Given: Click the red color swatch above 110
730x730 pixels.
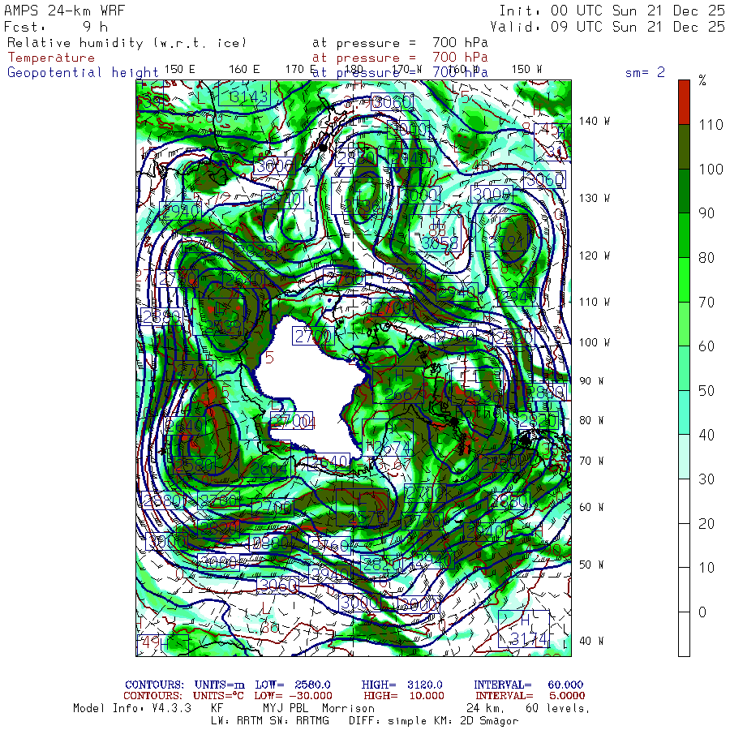Looking at the screenshot, I should (x=684, y=101).
